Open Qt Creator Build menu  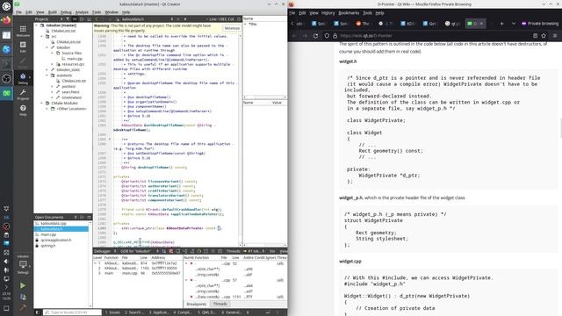click(53, 12)
